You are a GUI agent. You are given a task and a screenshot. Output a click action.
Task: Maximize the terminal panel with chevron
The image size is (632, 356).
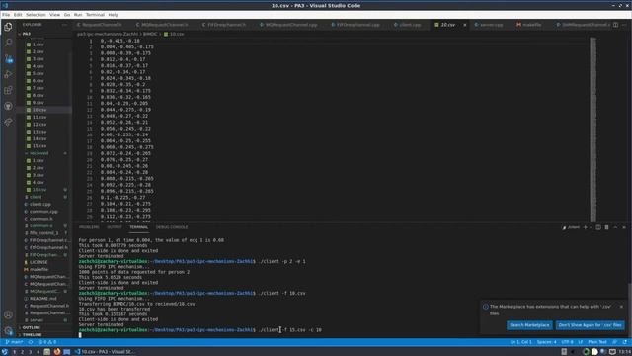coord(615,227)
